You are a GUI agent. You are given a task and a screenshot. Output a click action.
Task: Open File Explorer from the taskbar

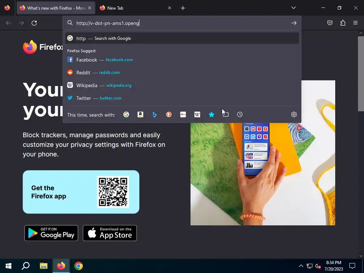[43, 266]
